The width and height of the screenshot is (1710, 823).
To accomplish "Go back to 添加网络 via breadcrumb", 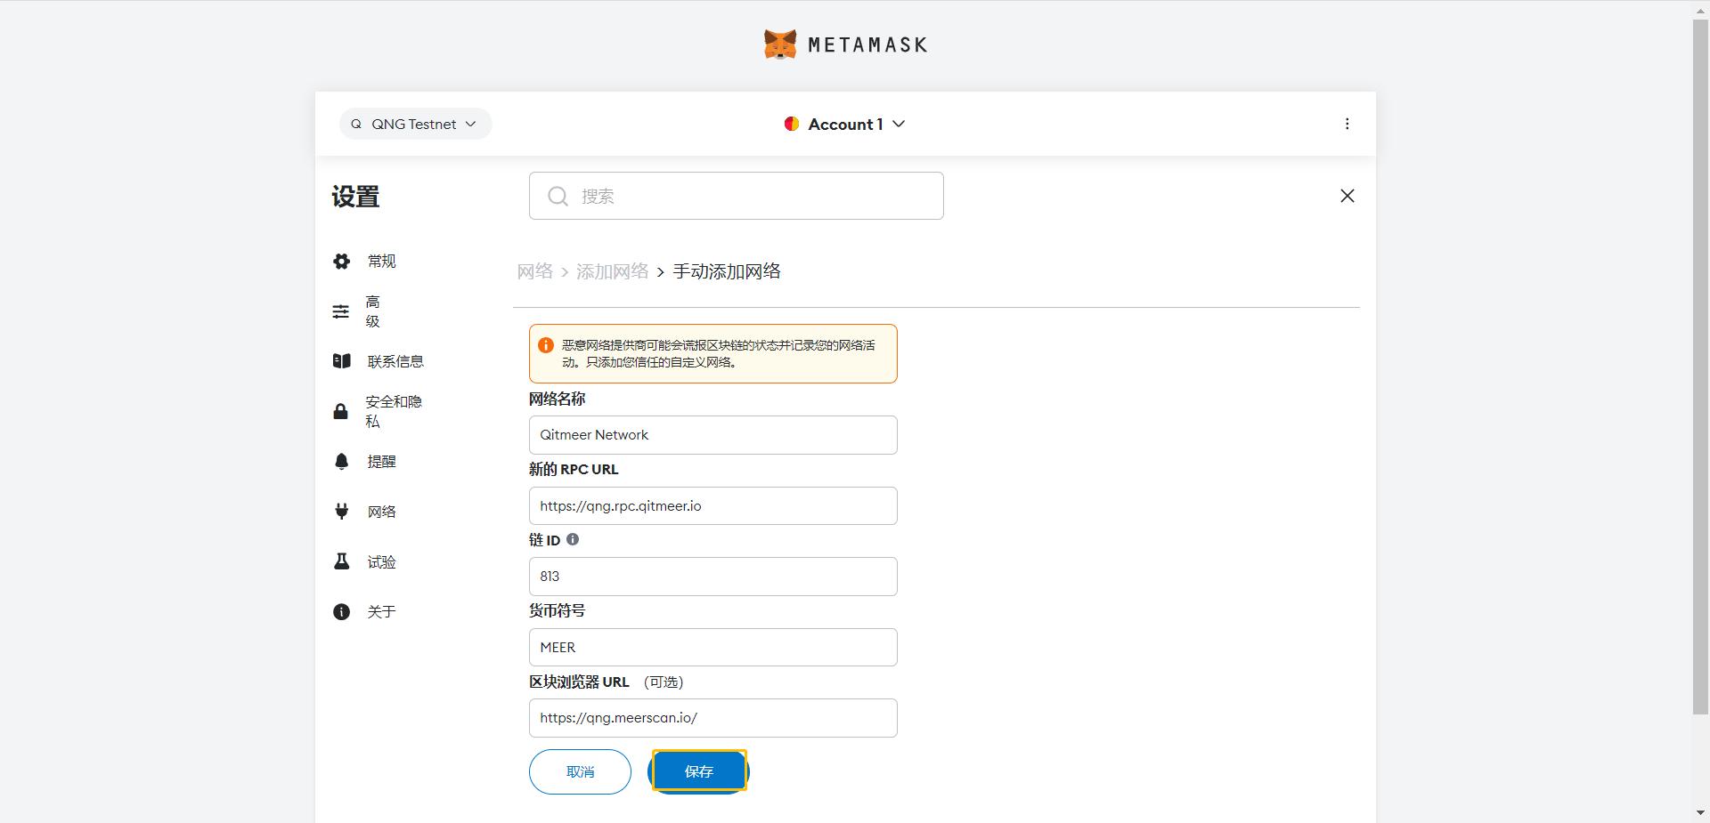I will pyautogui.click(x=613, y=271).
